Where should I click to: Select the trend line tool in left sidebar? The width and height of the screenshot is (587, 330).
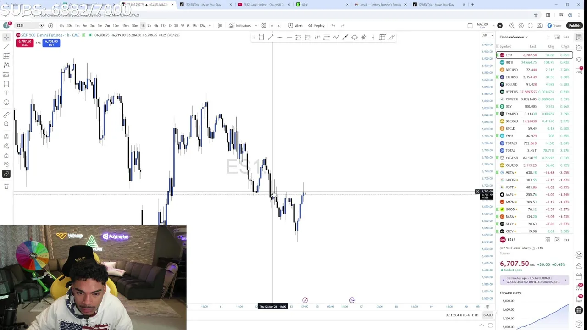6,46
